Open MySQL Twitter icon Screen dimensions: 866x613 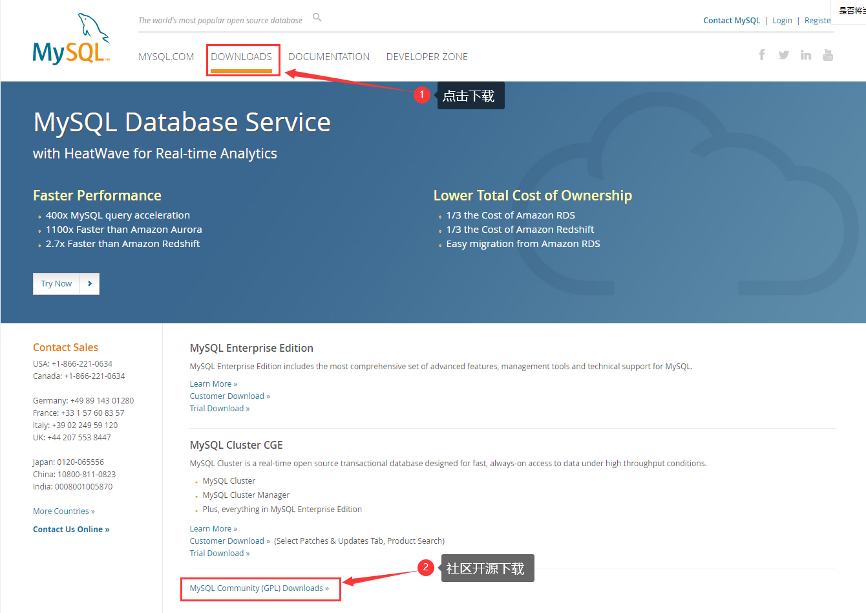[784, 55]
